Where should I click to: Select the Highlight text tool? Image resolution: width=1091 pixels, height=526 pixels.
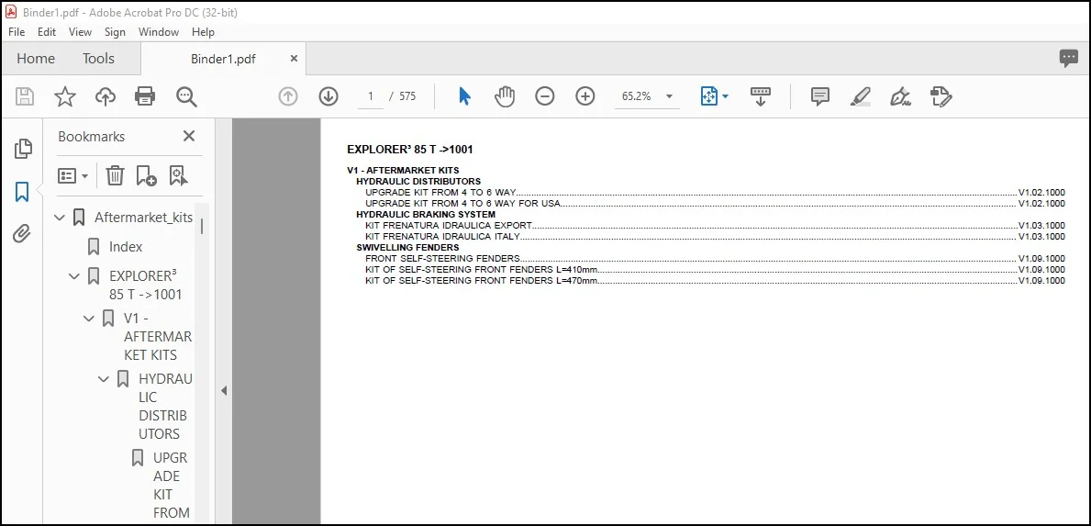pos(861,96)
